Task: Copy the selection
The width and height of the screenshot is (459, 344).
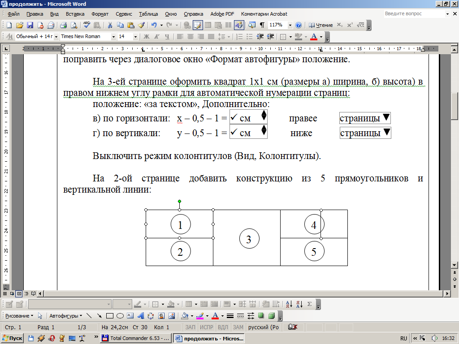Action: (x=120, y=25)
